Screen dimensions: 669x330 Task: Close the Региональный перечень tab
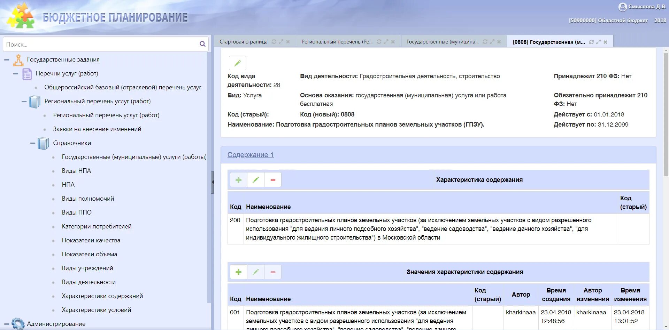(393, 42)
